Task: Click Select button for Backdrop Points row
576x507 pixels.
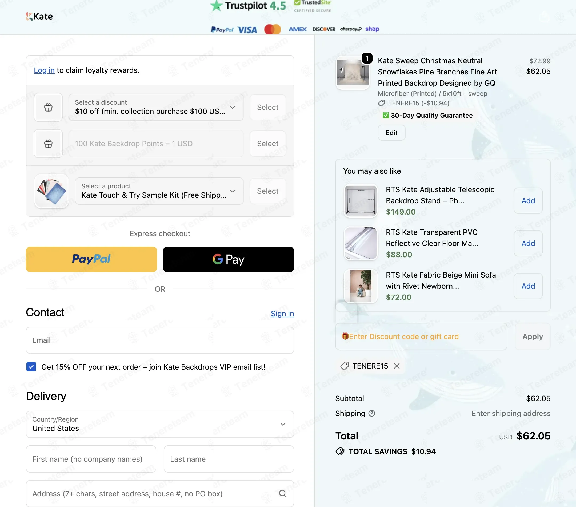Action: click(268, 144)
